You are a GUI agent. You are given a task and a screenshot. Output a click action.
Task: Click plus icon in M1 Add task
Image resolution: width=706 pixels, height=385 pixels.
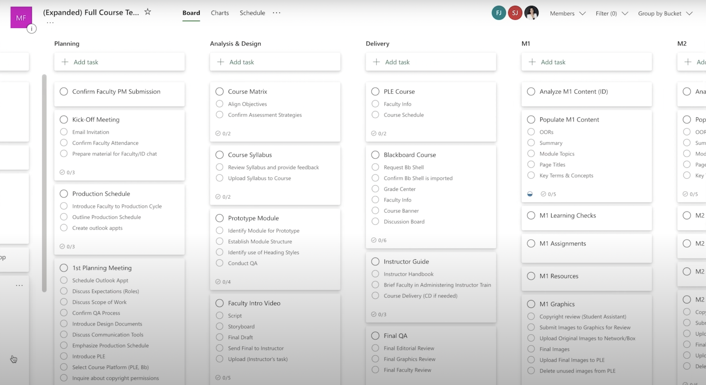[532, 62]
